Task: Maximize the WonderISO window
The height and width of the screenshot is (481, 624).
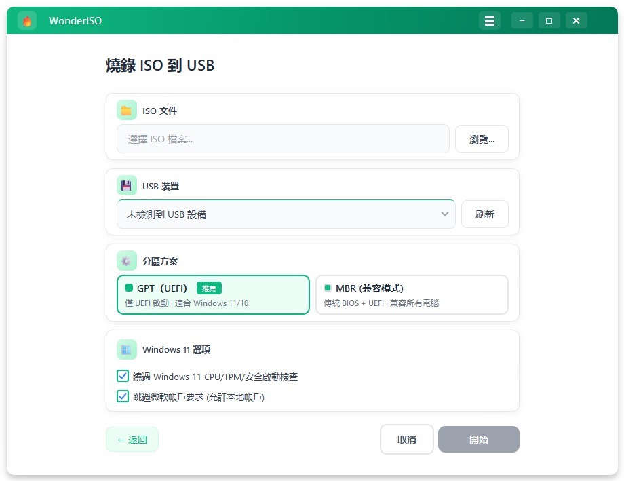Action: click(x=549, y=21)
